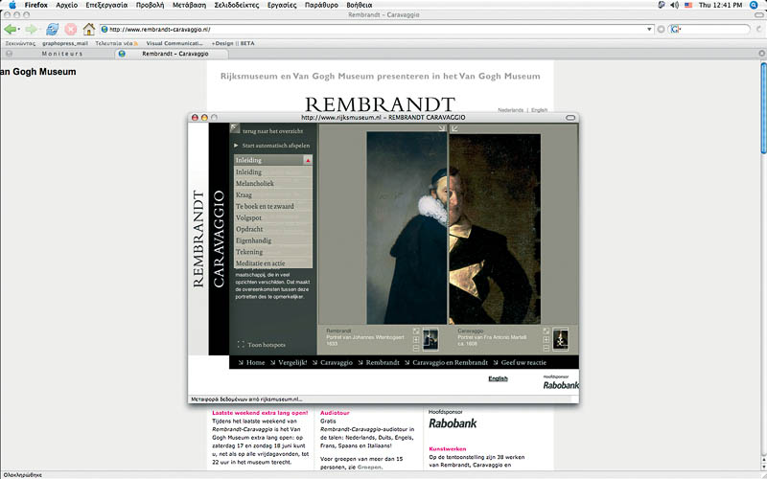Start automatisch afspelen playback
This screenshot has height=479, width=767.
point(272,146)
